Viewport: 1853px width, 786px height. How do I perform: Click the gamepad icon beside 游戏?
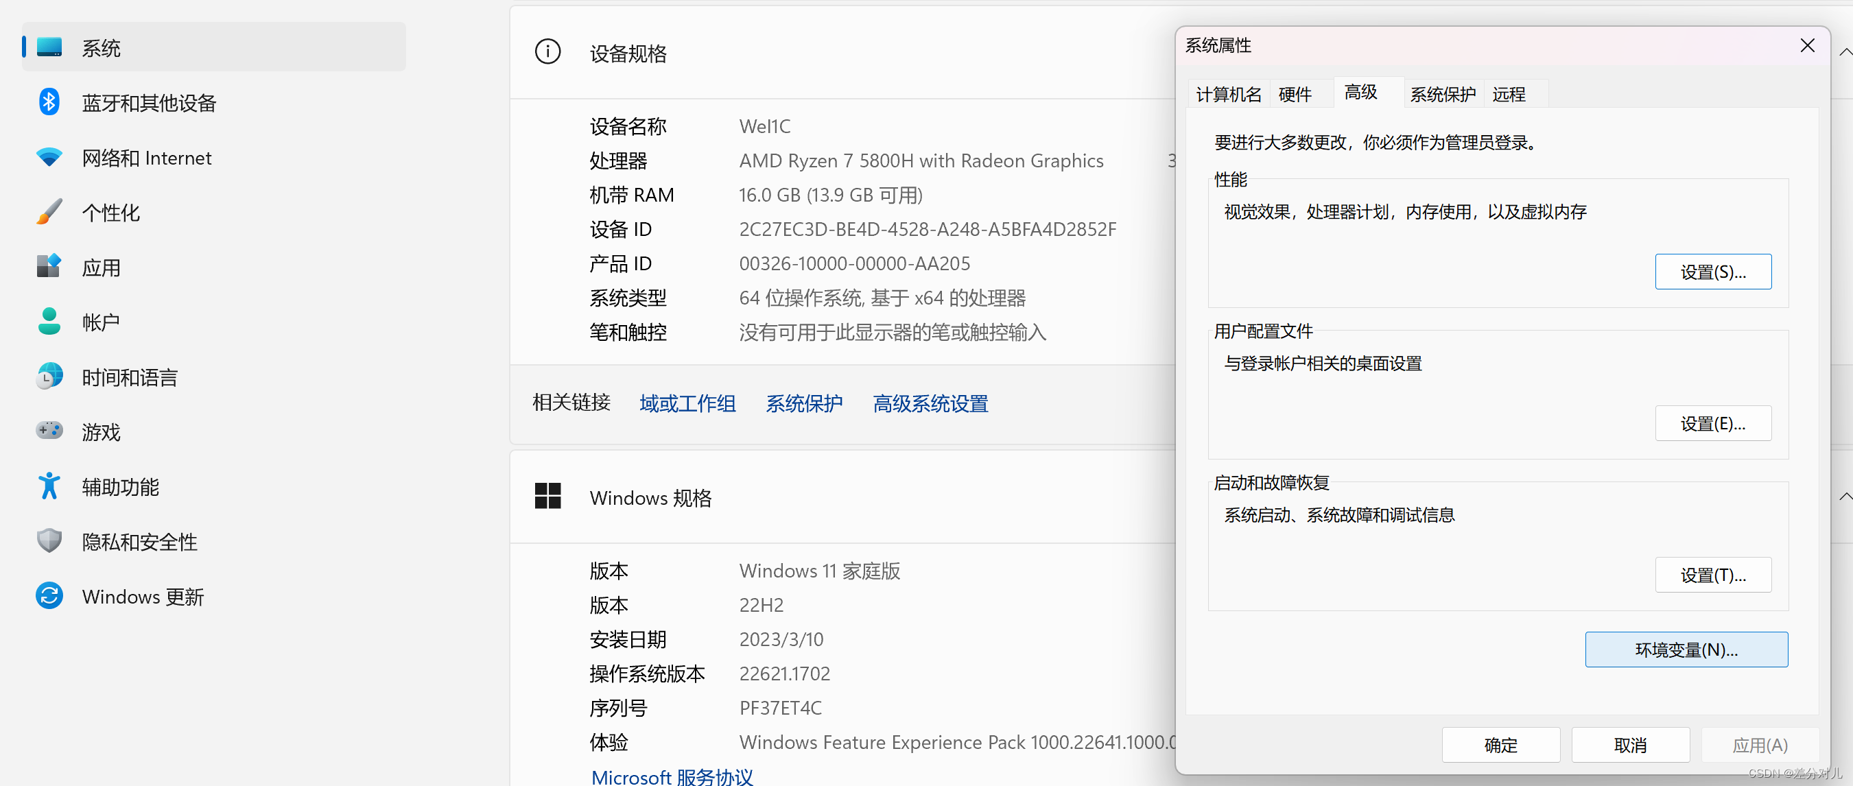(x=49, y=431)
